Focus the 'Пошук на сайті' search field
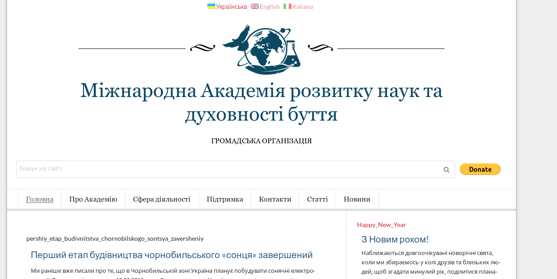This screenshot has width=557, height=279. tap(228, 169)
